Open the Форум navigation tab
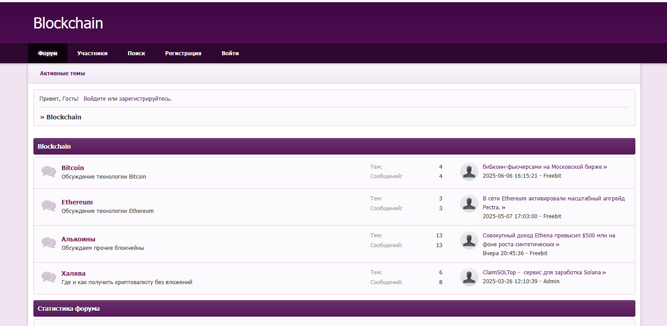 (x=48, y=53)
